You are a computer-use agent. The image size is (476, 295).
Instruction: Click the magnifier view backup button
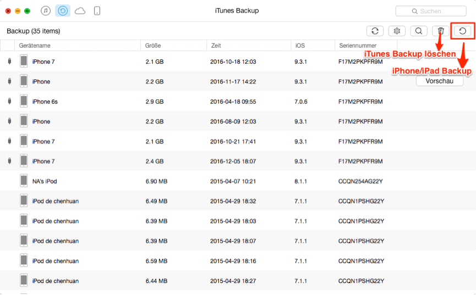(419, 31)
